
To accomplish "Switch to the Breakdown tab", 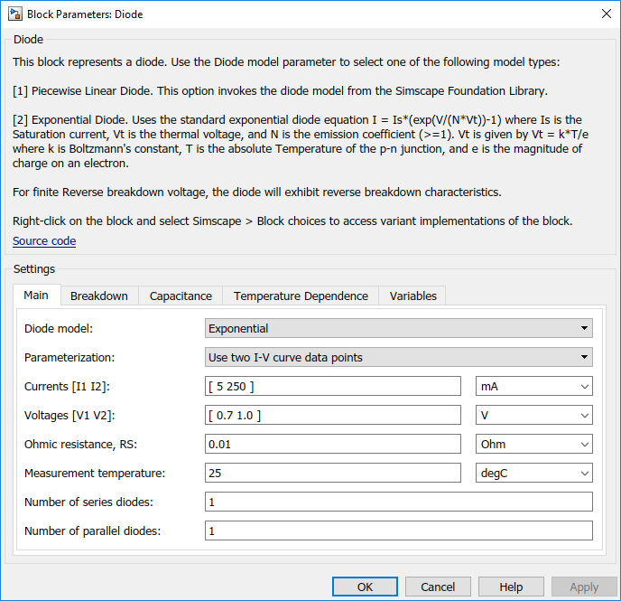I will [x=99, y=296].
